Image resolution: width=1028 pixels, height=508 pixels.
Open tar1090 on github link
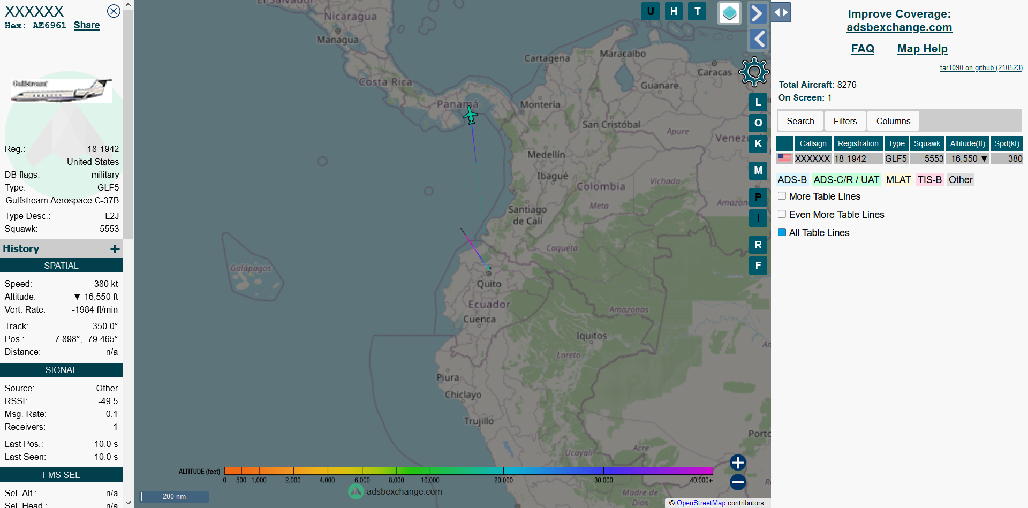(x=981, y=67)
